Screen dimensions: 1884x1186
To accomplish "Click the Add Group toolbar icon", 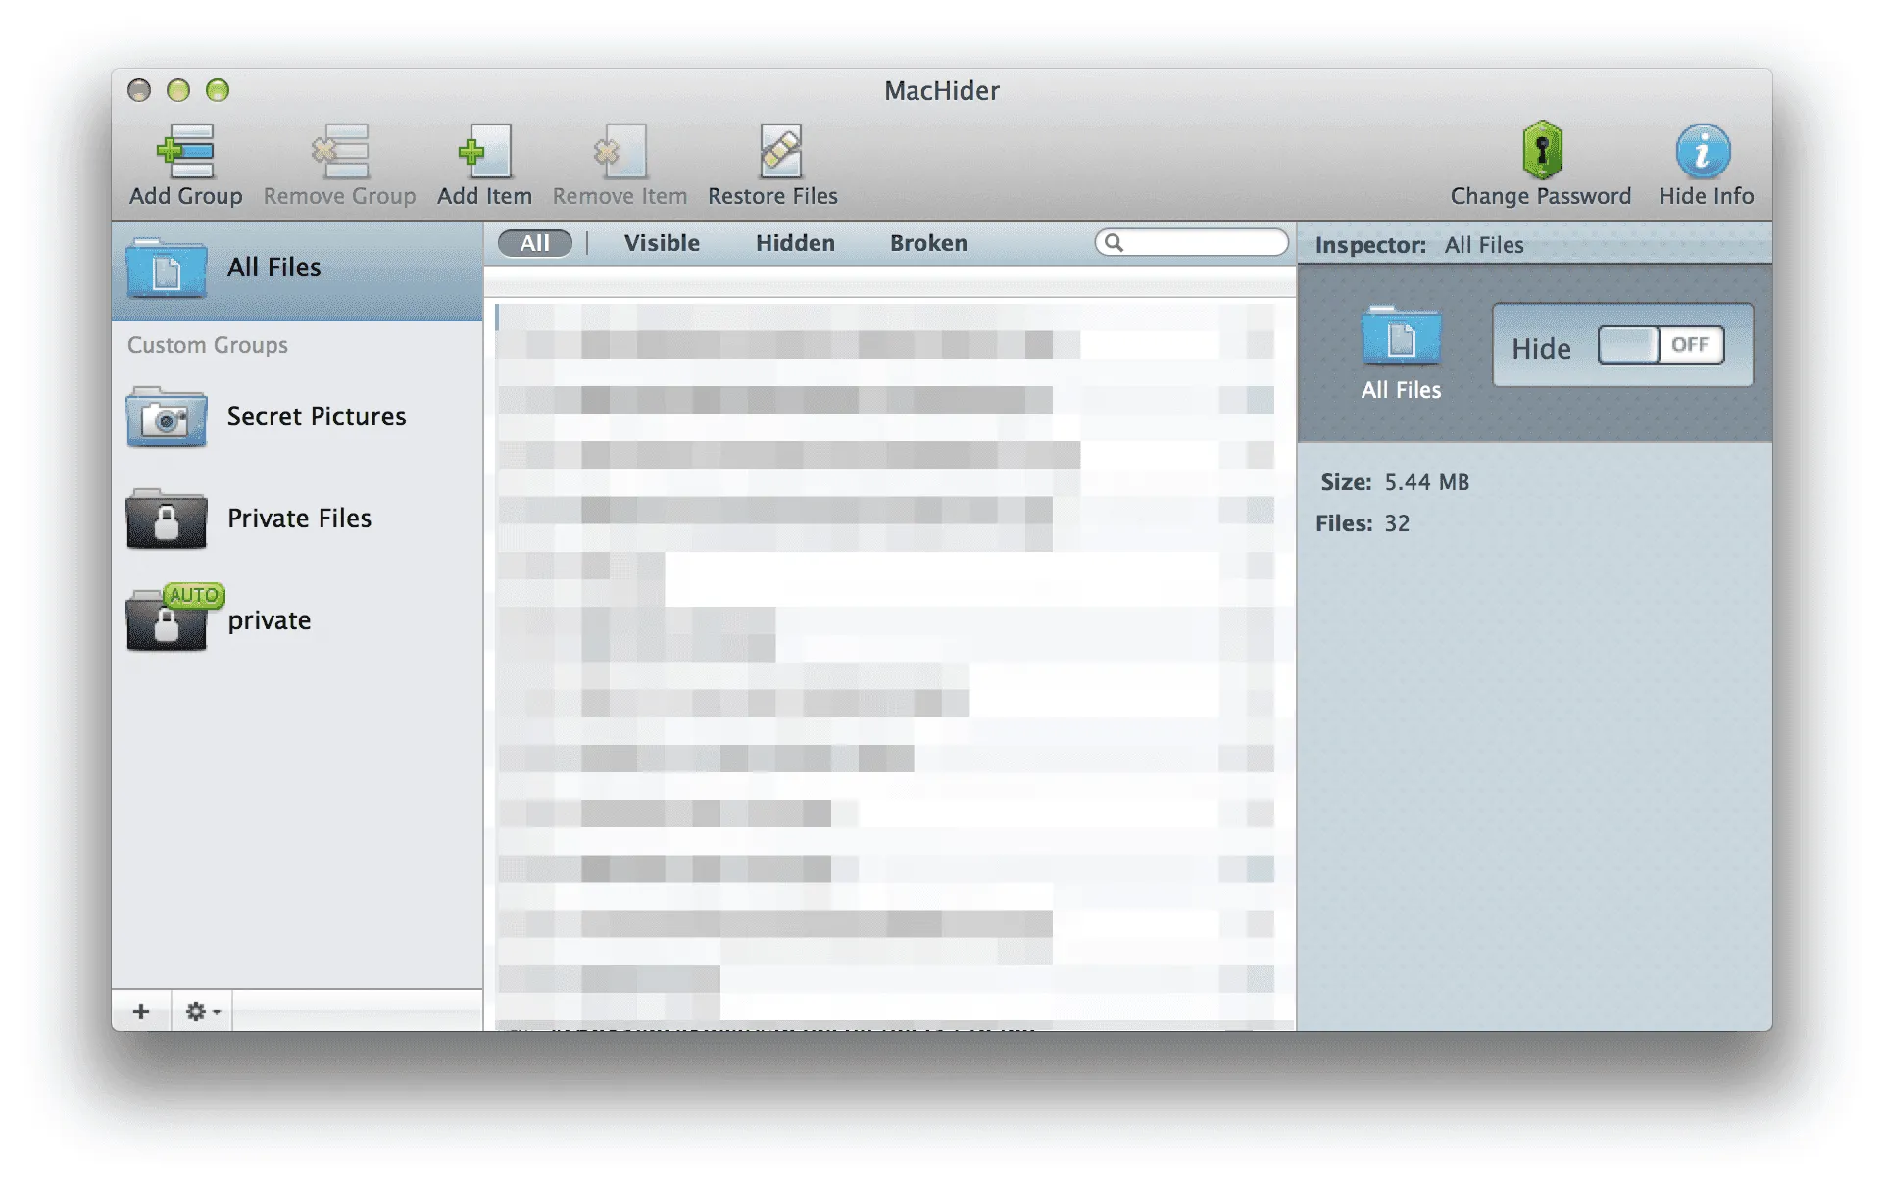I will [x=185, y=152].
